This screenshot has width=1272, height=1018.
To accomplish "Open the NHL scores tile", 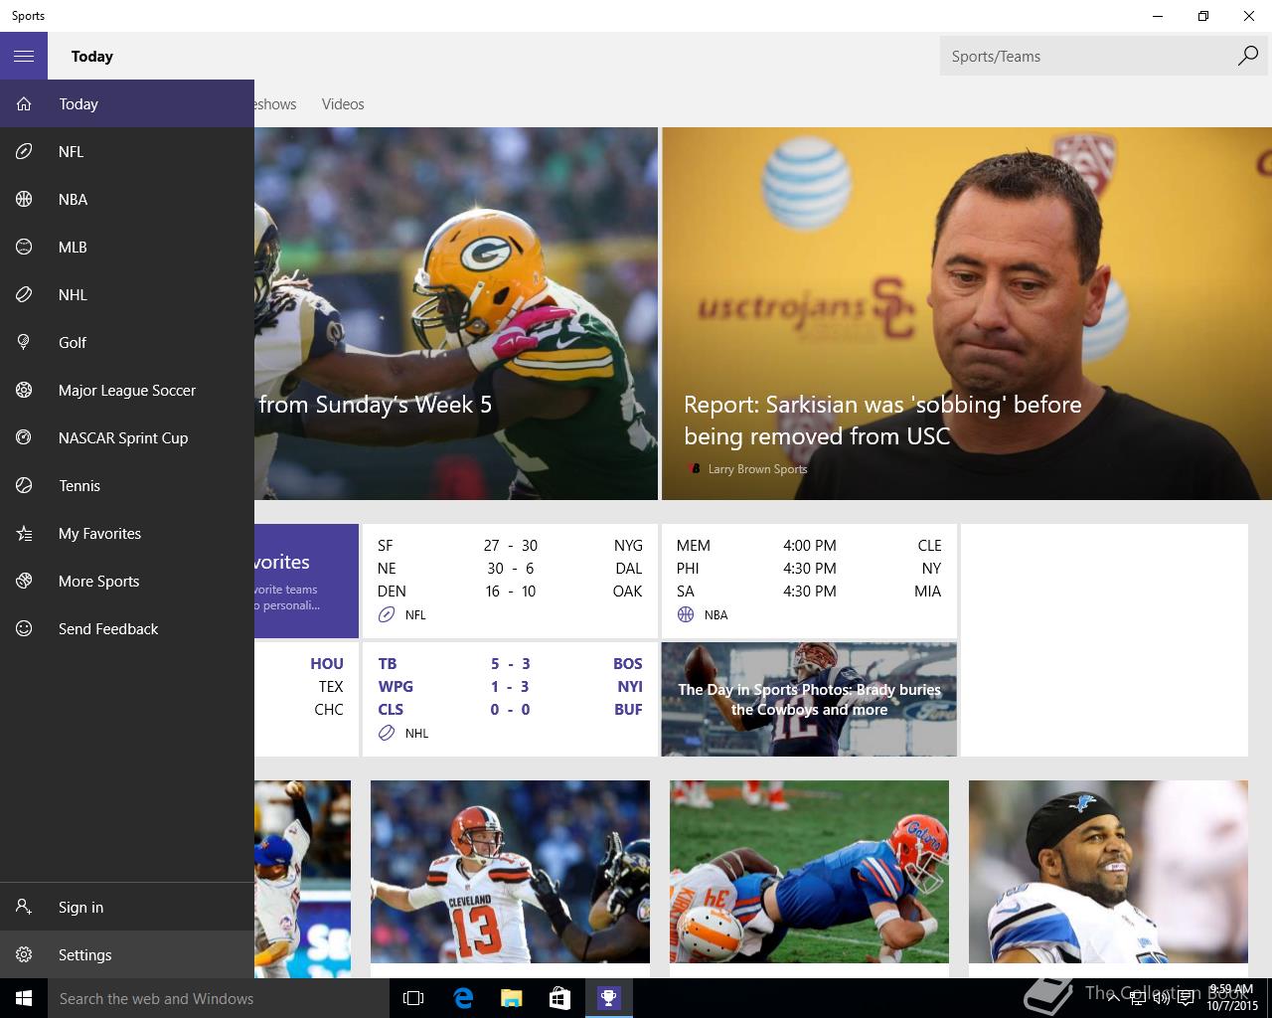I will [510, 699].
